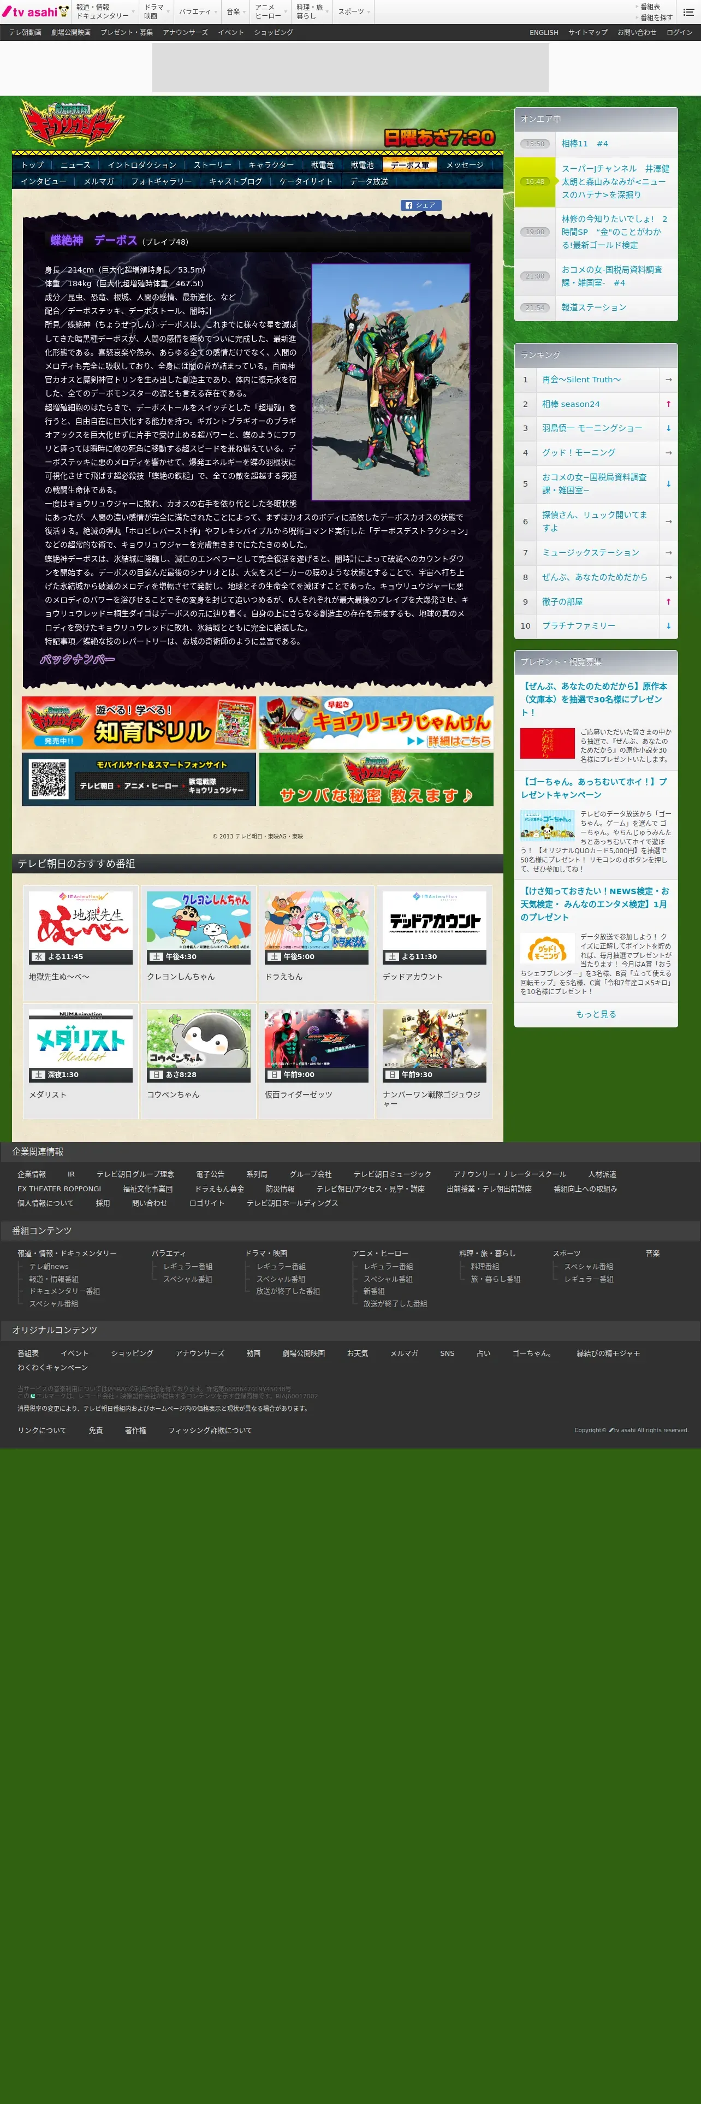Viewport: 701px width, 2104px height.
Task: Open キャストブログ tab
Action: coord(236,181)
